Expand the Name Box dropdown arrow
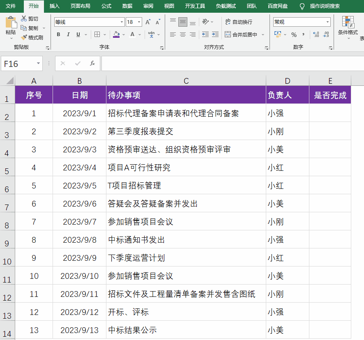The image size is (364, 340). [x=38, y=63]
